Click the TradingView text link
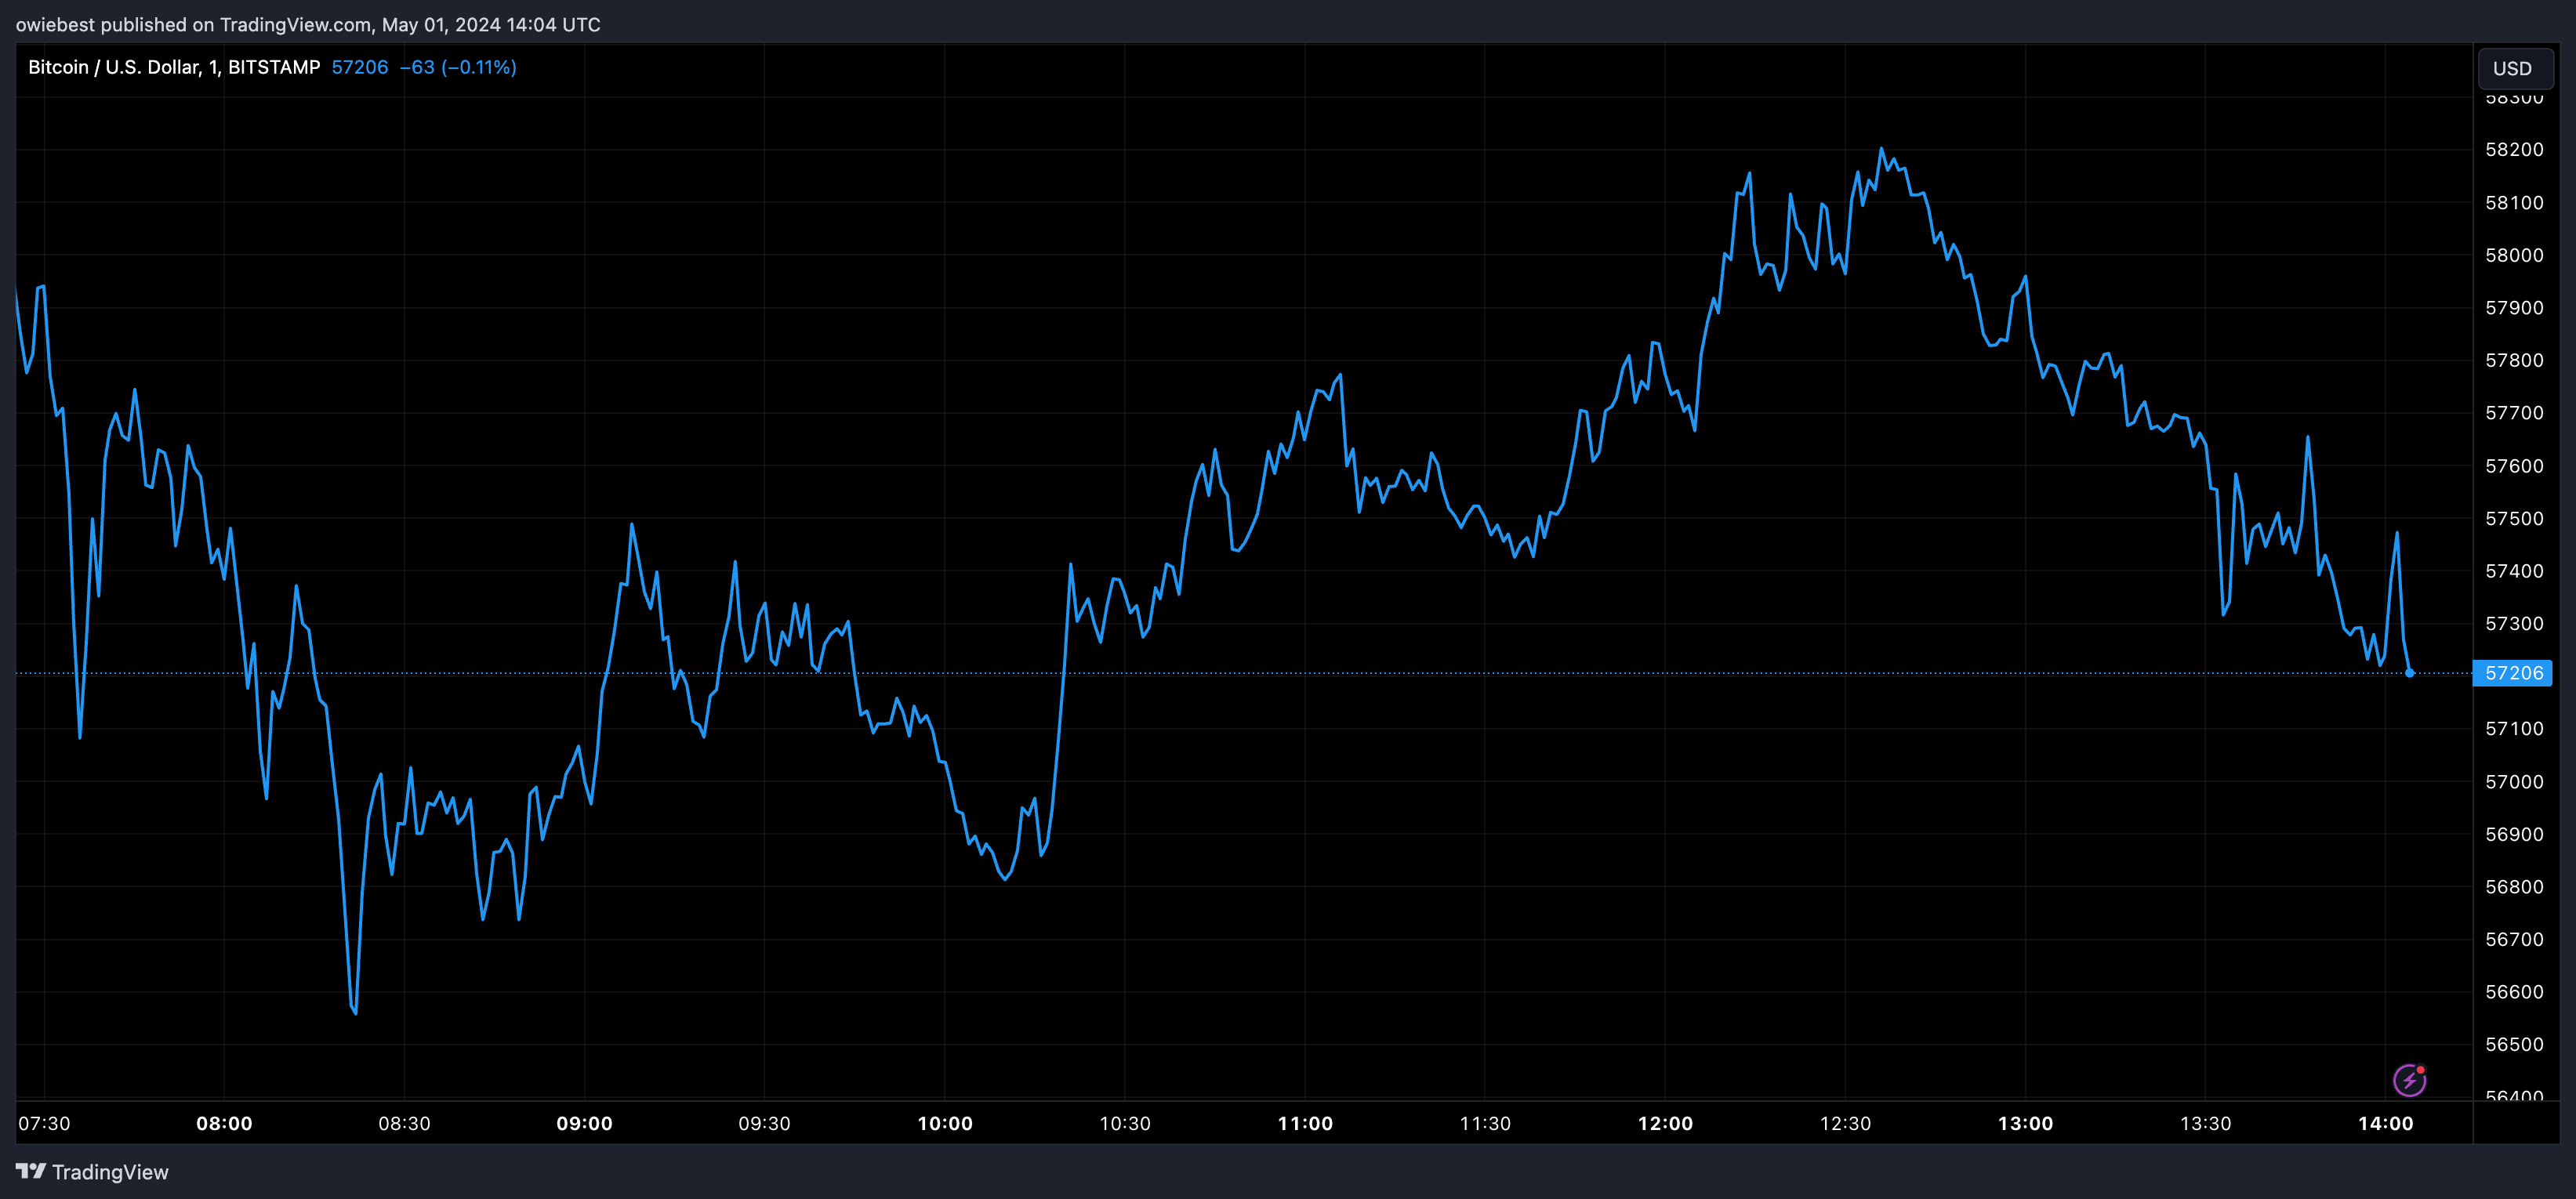Viewport: 2576px width, 1199px height. click(x=110, y=1172)
